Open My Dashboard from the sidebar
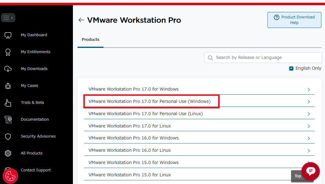The height and width of the screenshot is (184, 325). point(8,35)
